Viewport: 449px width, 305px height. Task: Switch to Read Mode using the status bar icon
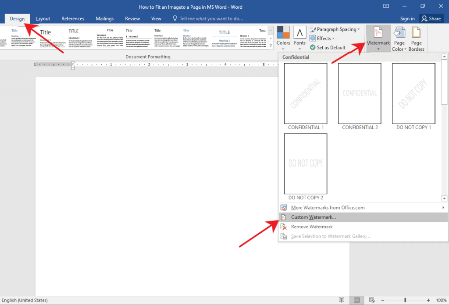pos(342,300)
